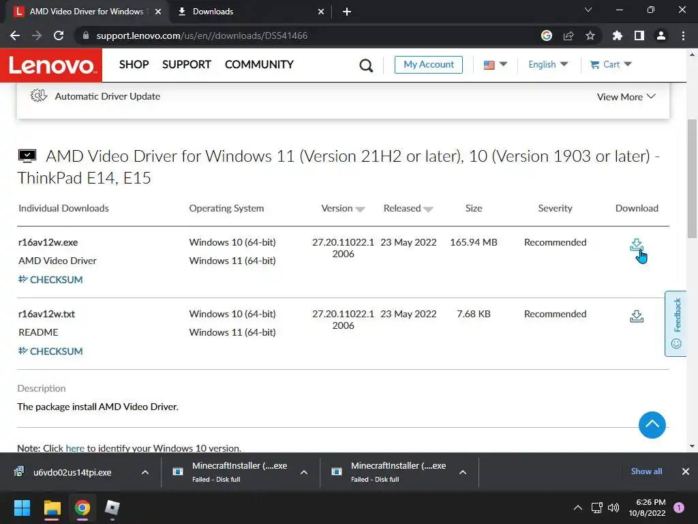Close the Downloads tab
Screen dimensions: 698x524
(321, 12)
